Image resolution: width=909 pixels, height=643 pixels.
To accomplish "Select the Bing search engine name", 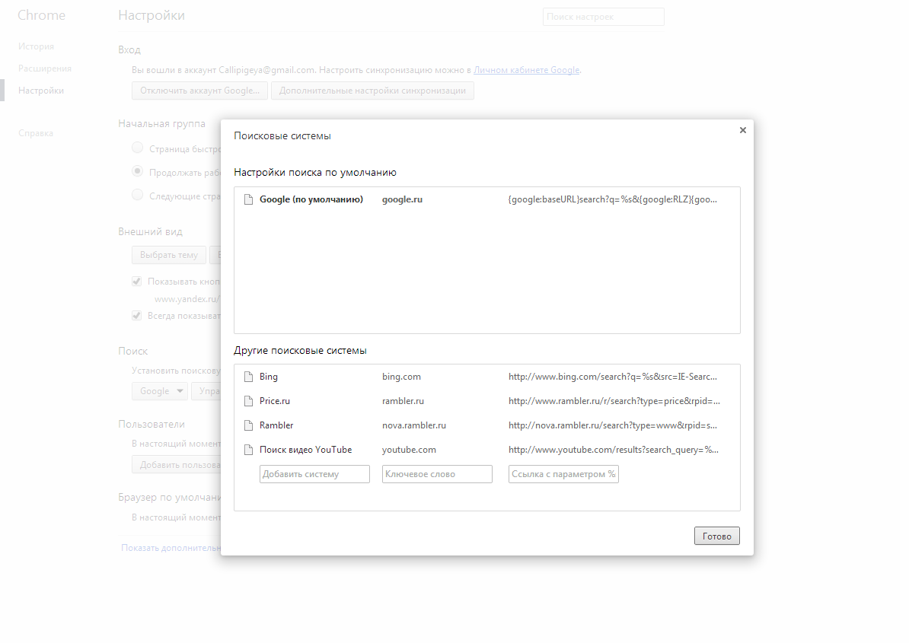I will click(x=269, y=377).
